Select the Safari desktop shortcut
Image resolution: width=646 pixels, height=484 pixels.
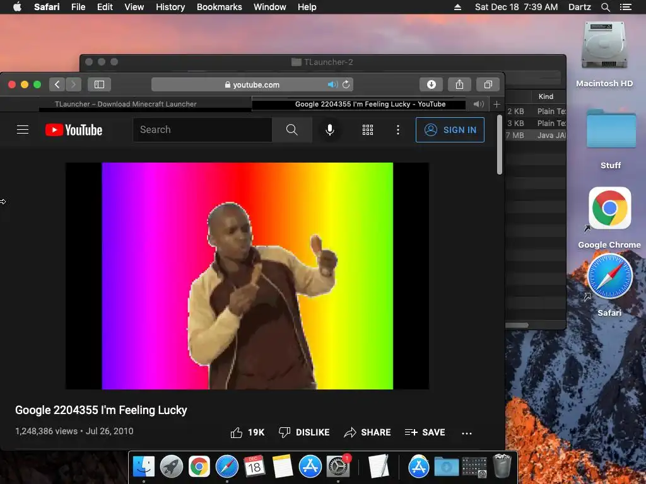click(x=609, y=285)
